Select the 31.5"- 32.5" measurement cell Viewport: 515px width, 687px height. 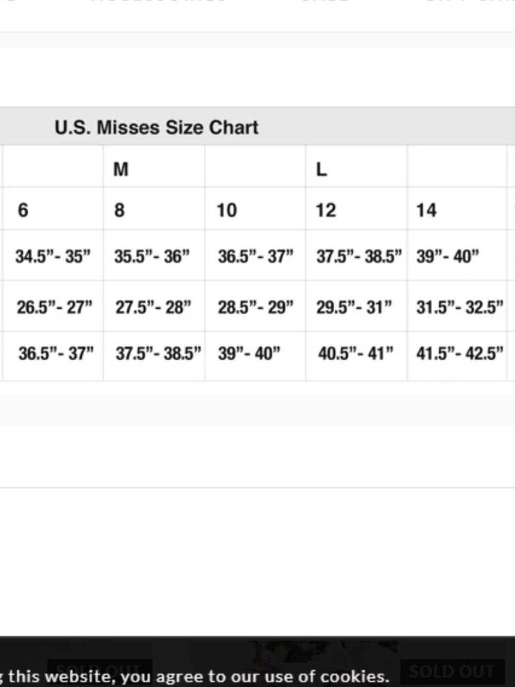click(457, 307)
